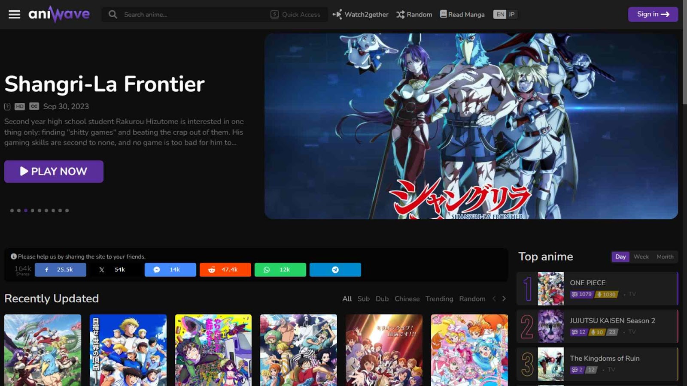Select the fourth carousel dot
687x386 pixels.
tap(33, 211)
